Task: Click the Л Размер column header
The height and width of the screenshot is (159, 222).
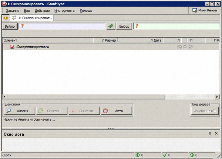Action: [x=105, y=40]
